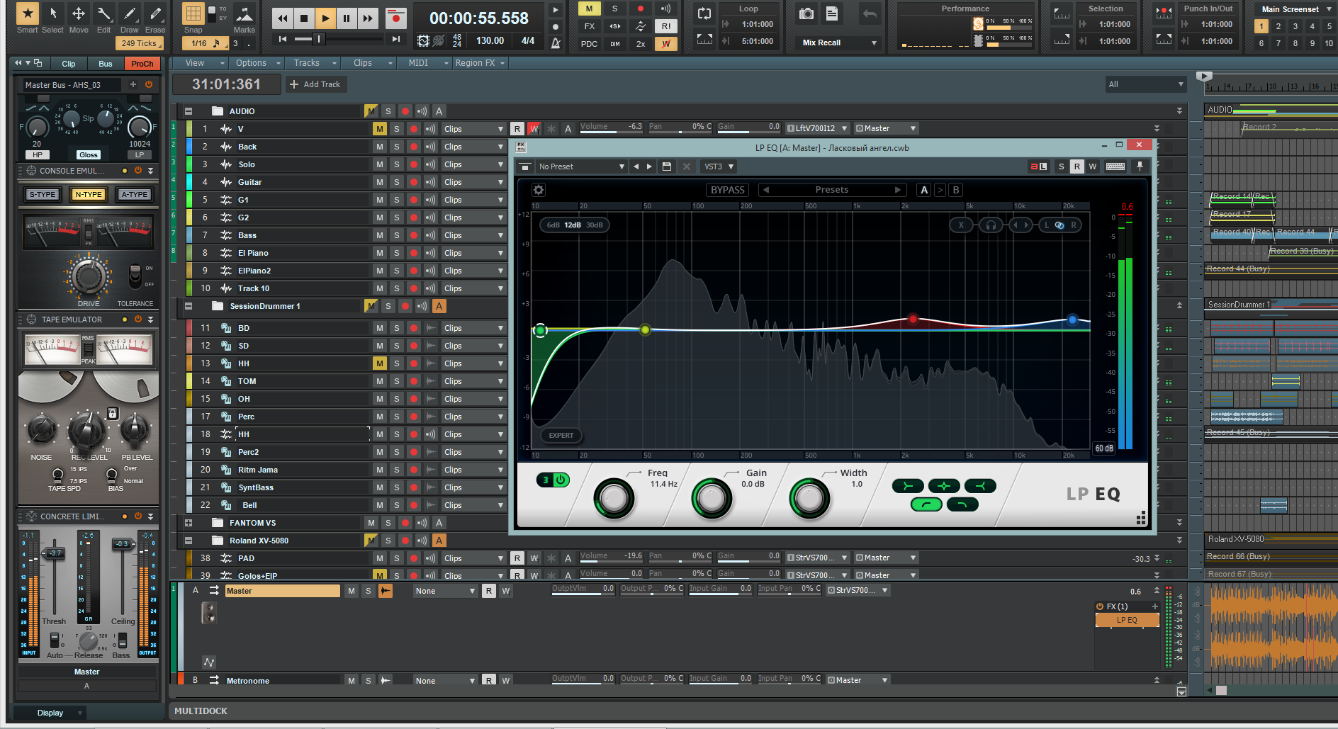This screenshot has width=1338, height=729.
Task: Open the LP EQ virtual keyboard icon
Action: (1115, 166)
